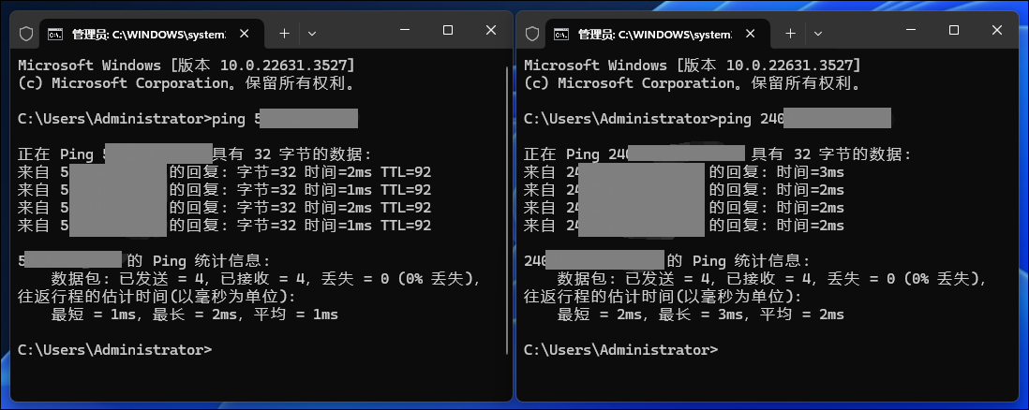
Task: Maximize the left terminal window
Action: (x=448, y=30)
